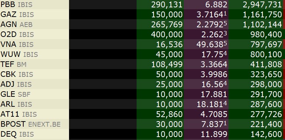Select the GAZ IBIS ticker

point(17,14)
